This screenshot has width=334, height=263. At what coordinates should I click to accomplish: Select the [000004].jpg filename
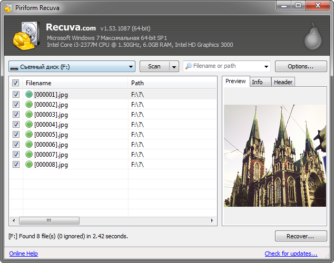pyautogui.click(x=51, y=125)
